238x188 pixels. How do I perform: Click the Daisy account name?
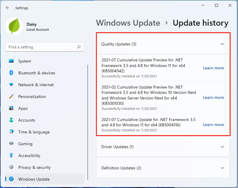pyautogui.click(x=32, y=24)
